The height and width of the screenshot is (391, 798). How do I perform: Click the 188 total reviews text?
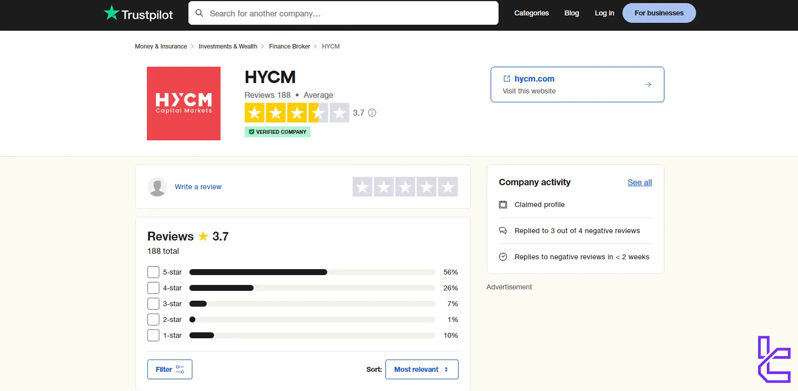[x=163, y=251]
